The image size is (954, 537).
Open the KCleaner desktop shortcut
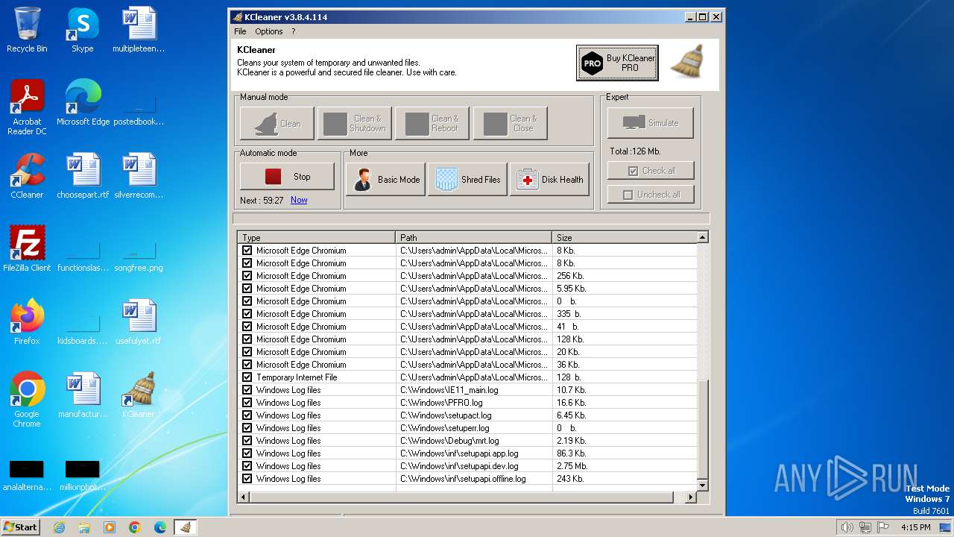(x=139, y=395)
